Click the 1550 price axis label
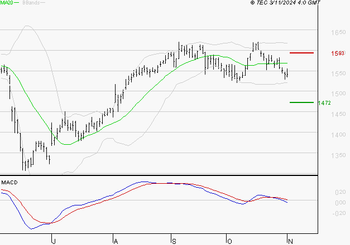350x245 pixels. pos(338,73)
